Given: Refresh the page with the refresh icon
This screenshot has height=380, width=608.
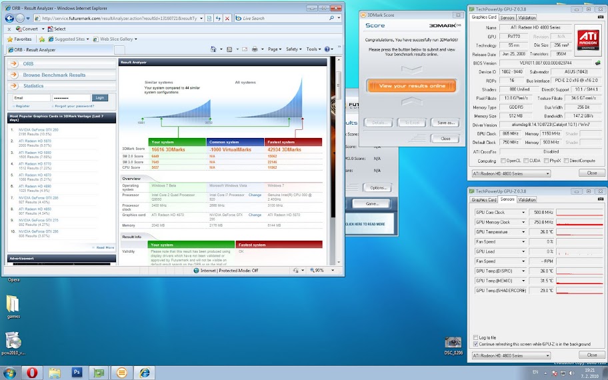Looking at the screenshot, I should [218, 18].
